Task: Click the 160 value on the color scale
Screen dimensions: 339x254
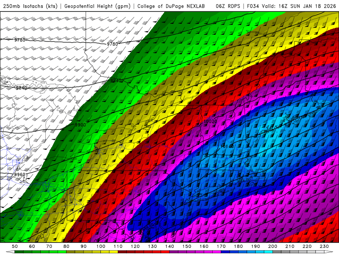Action: click(204, 246)
